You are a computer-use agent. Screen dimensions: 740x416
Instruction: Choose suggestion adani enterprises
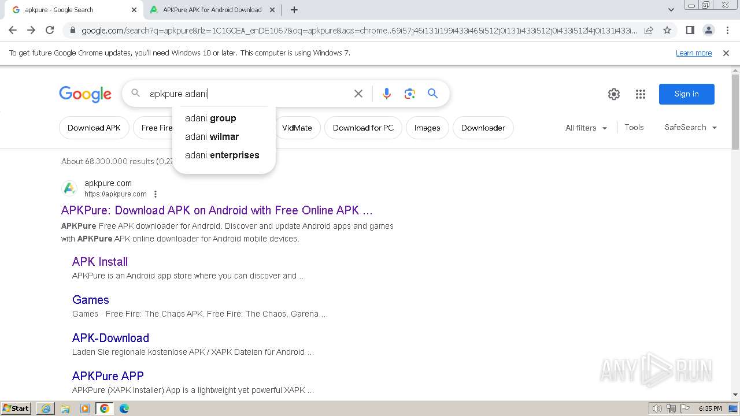(224, 155)
